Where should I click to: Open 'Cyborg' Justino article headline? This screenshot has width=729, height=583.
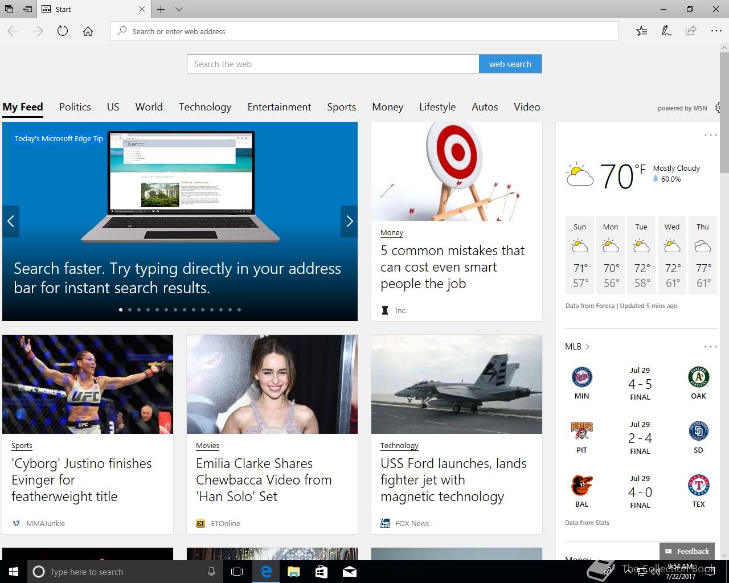click(81, 480)
